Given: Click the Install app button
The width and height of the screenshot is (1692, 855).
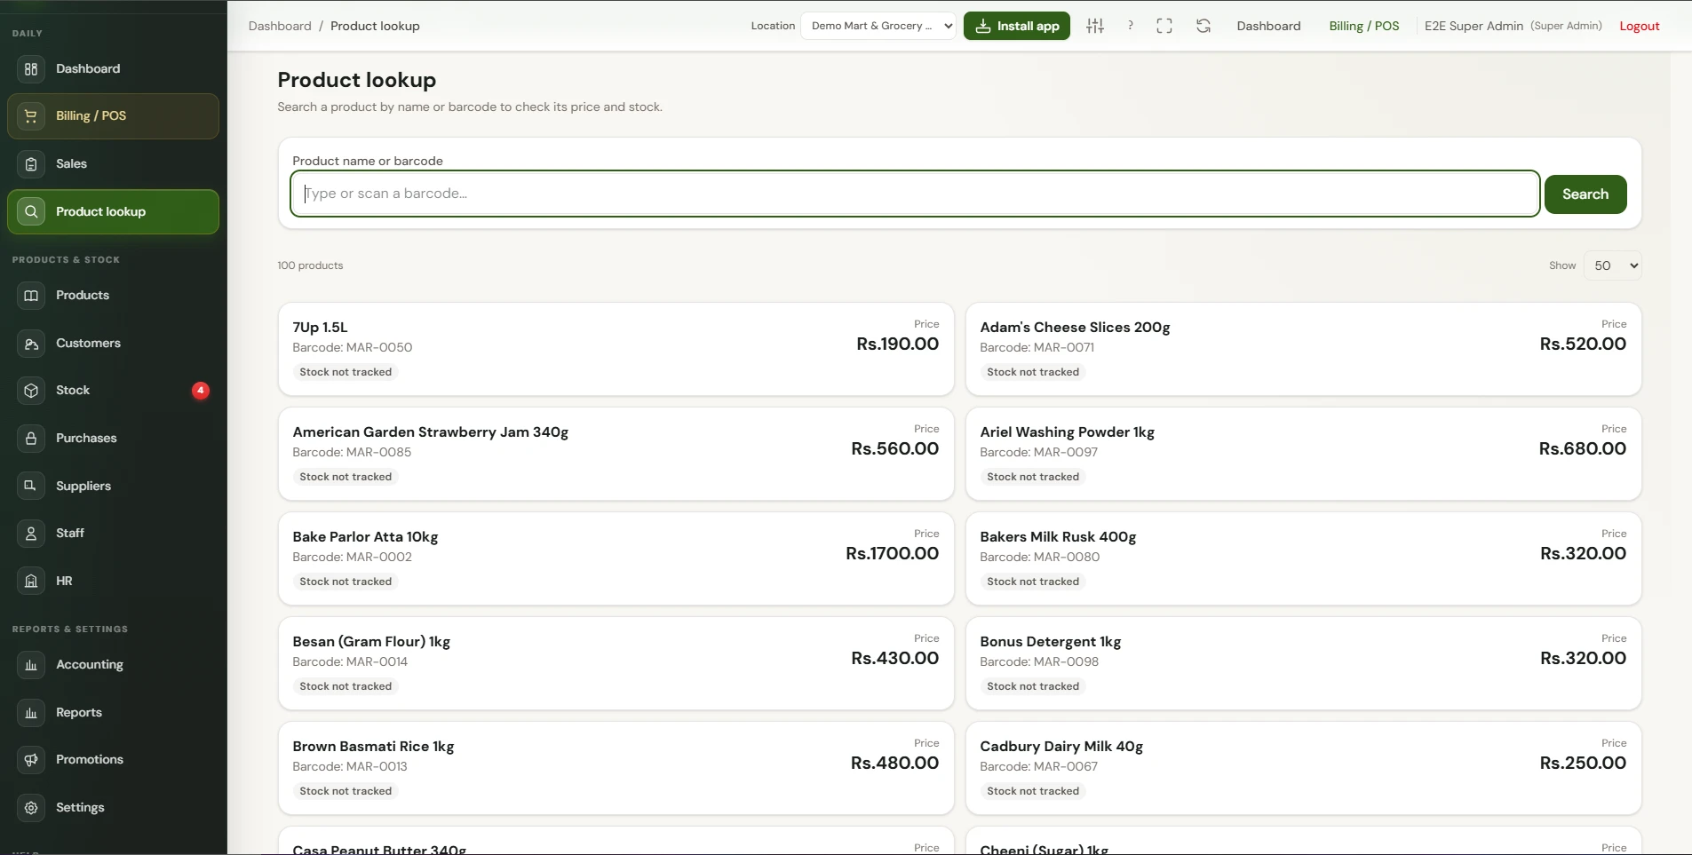Looking at the screenshot, I should coord(1017,26).
